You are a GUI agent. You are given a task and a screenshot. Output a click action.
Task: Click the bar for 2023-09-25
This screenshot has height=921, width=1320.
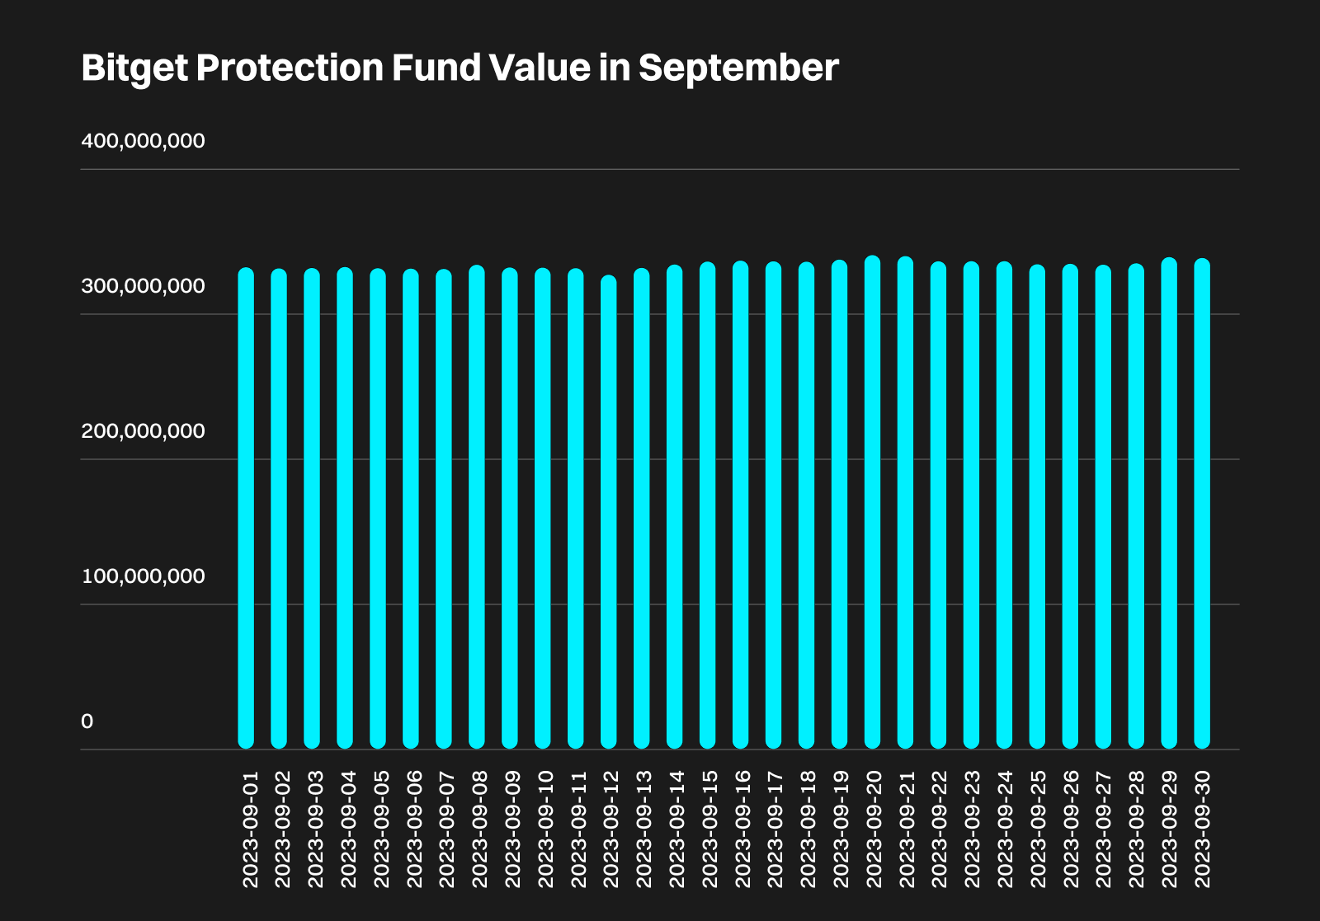coord(1037,506)
